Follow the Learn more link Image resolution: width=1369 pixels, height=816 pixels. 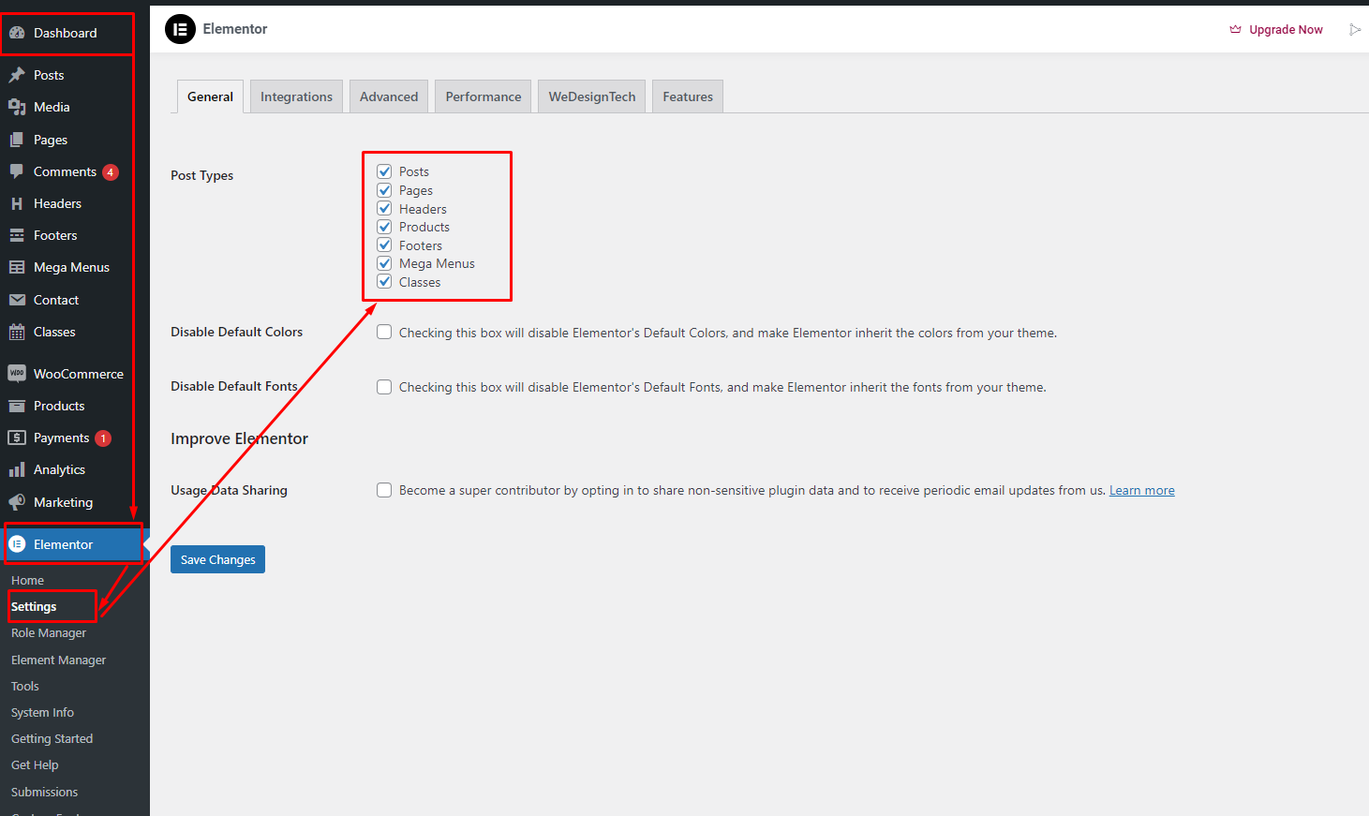pos(1141,490)
